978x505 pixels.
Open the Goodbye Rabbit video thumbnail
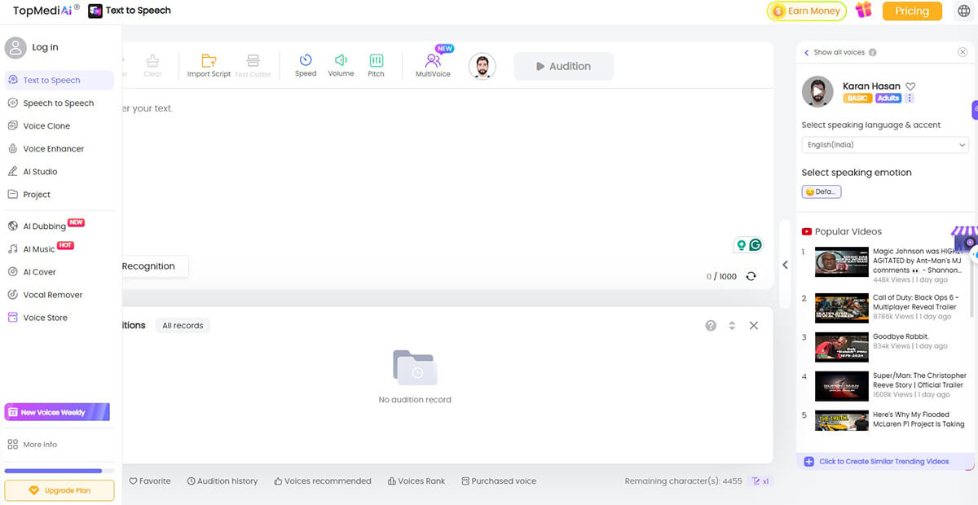[x=842, y=347]
